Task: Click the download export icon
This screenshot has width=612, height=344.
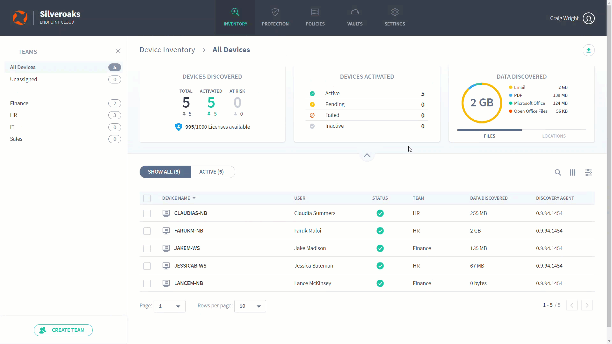Action: point(588,50)
